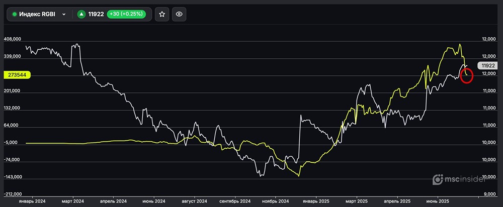Expand the Индекс RGBI dropdown chevron
The width and height of the screenshot is (503, 207).
[x=64, y=15]
